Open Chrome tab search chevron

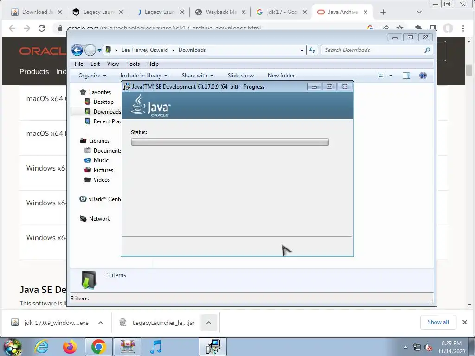pos(419,12)
